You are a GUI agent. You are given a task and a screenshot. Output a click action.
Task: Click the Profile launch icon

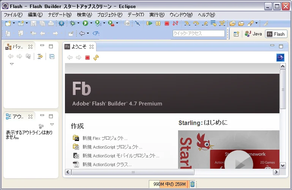click(98, 23)
